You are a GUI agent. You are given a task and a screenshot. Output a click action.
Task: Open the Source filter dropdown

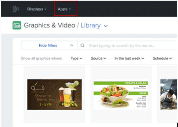tap(98, 58)
